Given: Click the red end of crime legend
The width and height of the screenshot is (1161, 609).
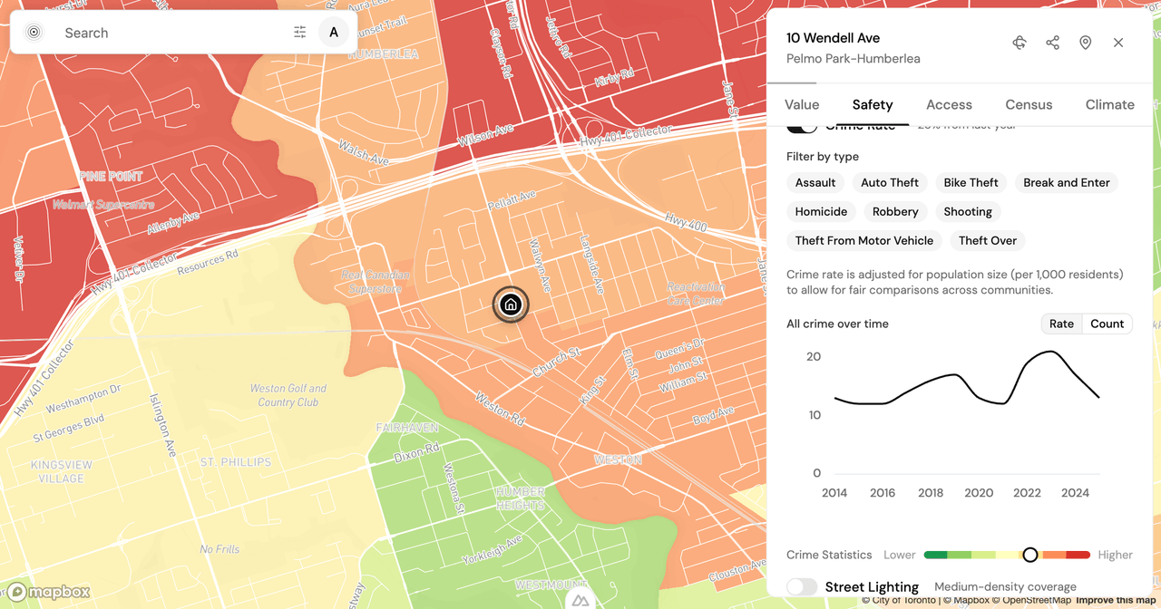Looking at the screenshot, I should coord(1078,555).
